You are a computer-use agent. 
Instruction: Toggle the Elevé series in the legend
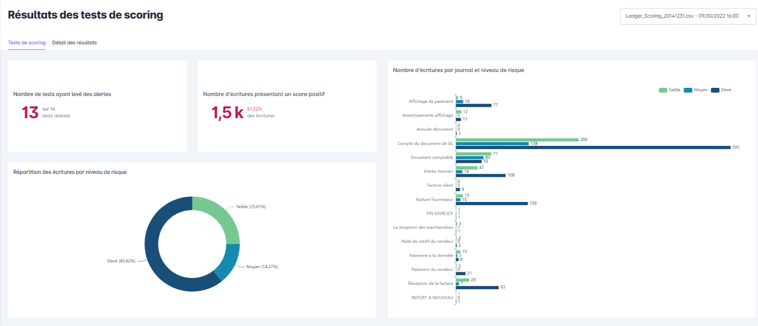(721, 90)
